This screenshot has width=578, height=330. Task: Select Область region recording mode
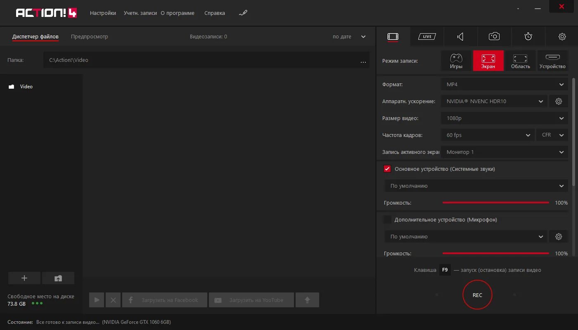(521, 61)
